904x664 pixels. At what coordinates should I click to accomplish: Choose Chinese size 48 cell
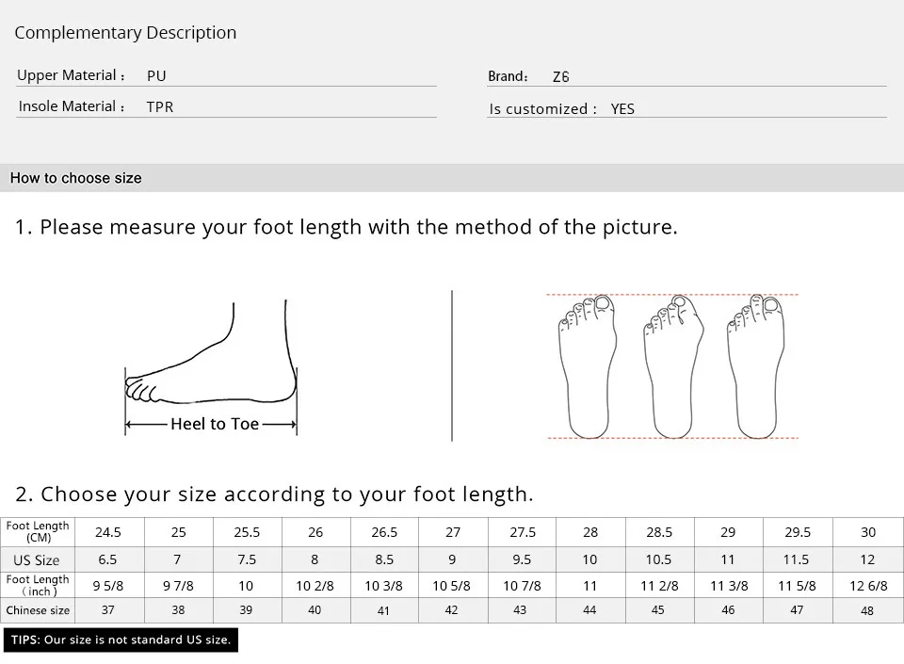point(867,610)
